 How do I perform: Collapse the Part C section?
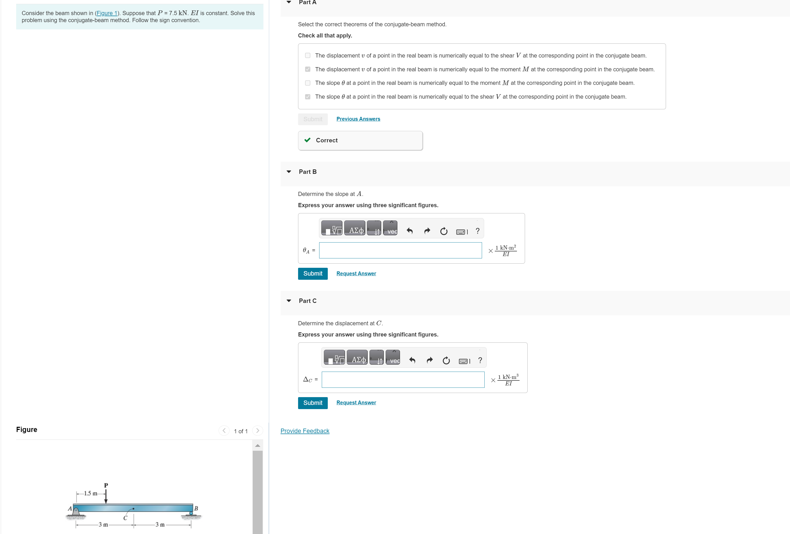tap(289, 301)
